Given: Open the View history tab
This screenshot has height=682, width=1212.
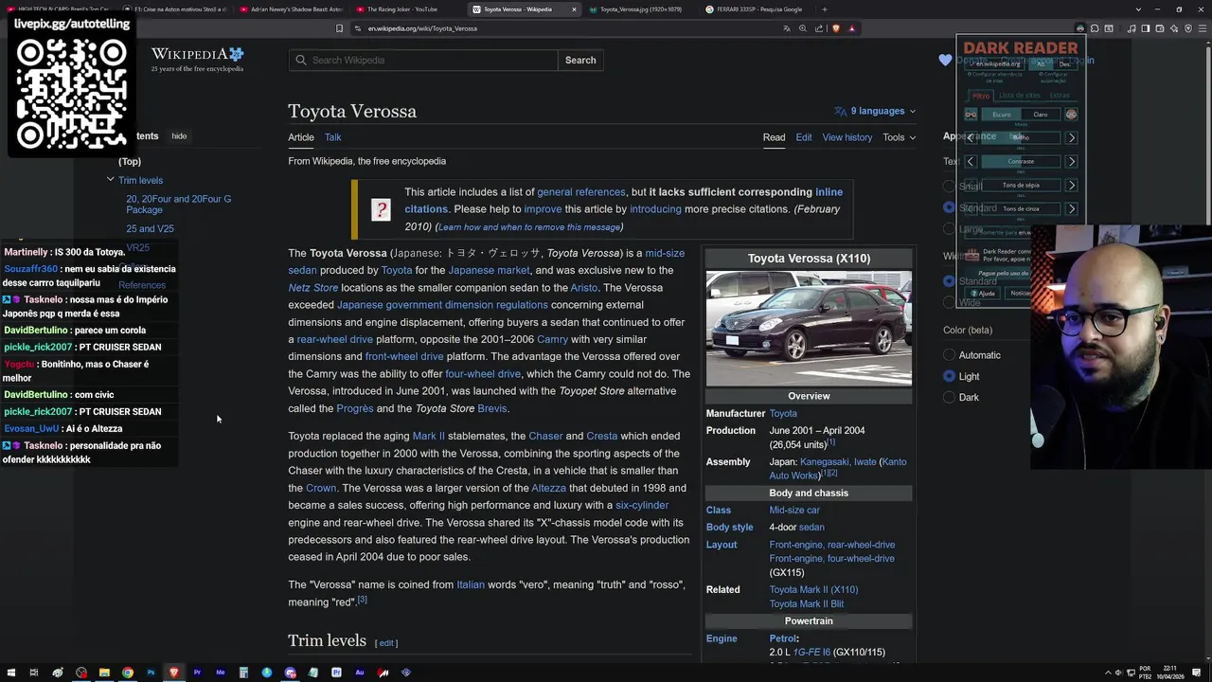Looking at the screenshot, I should (x=847, y=137).
